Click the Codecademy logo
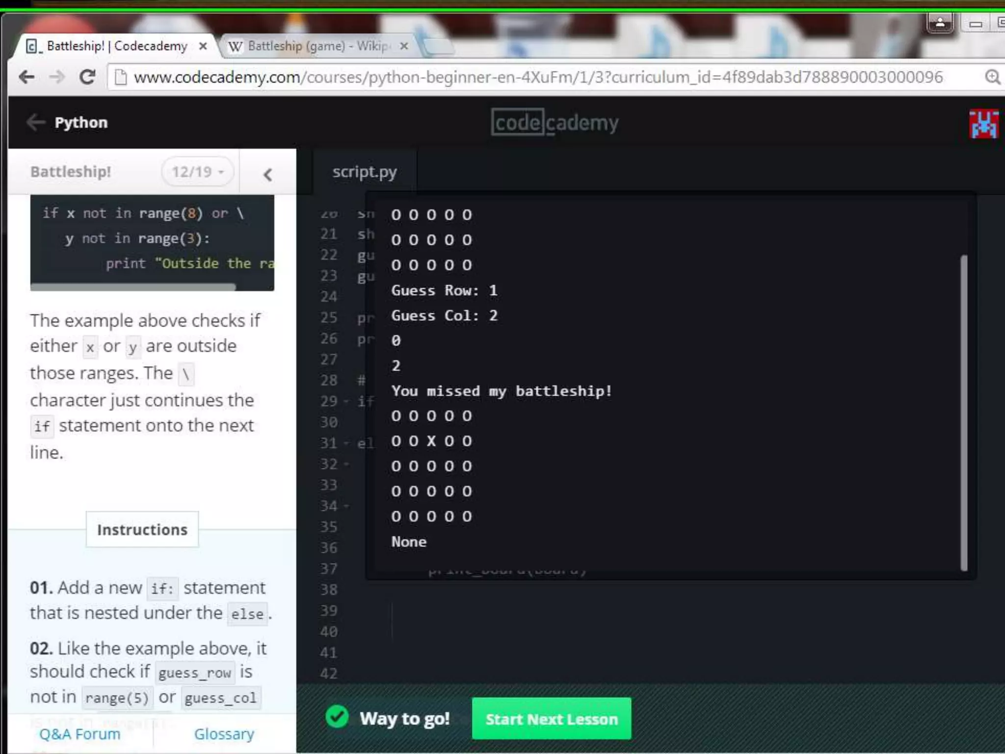The width and height of the screenshot is (1005, 754). 555,123
